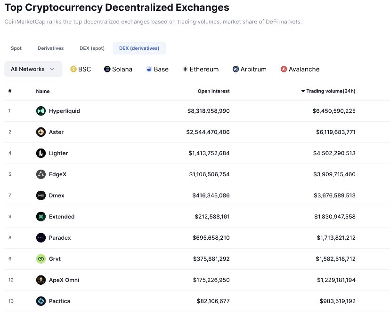390x313 pixels.
Task: Click the Lighter exchange logo icon
Action: point(41,153)
